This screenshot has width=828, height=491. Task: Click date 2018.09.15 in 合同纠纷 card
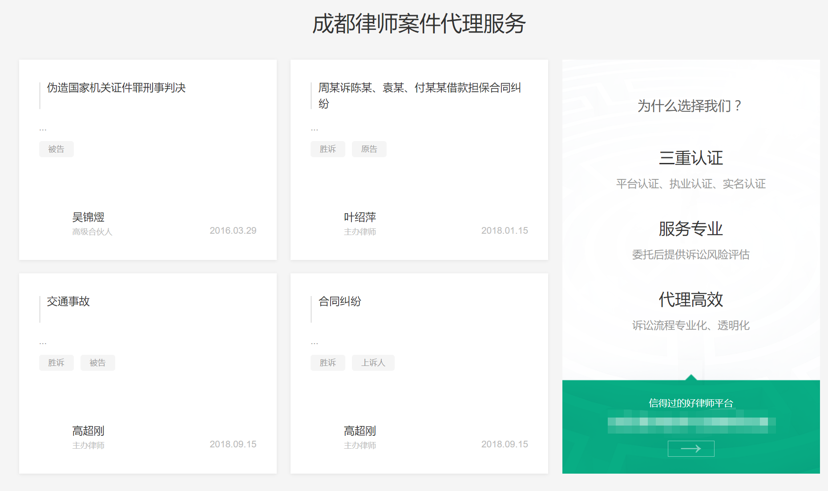click(505, 444)
